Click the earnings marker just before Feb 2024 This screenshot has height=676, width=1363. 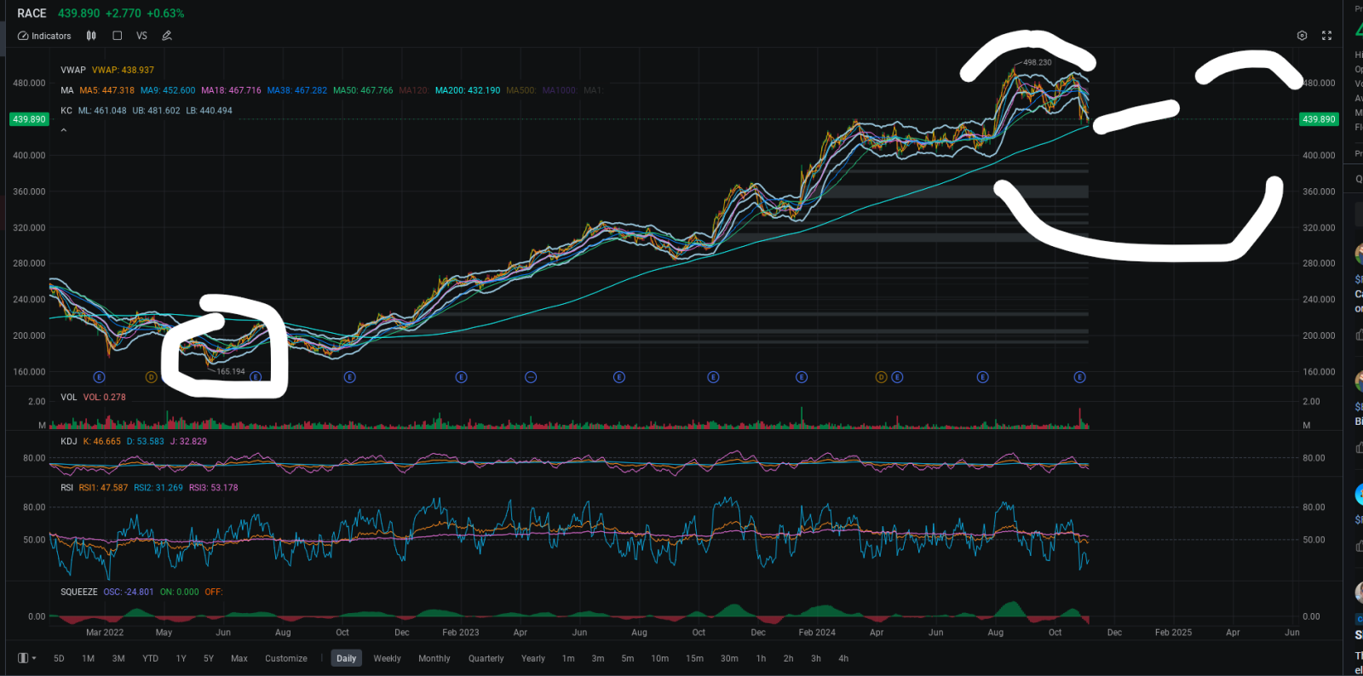(x=802, y=377)
